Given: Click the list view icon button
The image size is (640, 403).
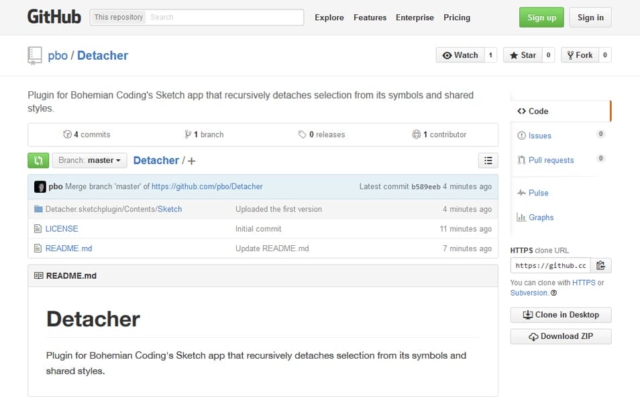Looking at the screenshot, I should click(488, 161).
